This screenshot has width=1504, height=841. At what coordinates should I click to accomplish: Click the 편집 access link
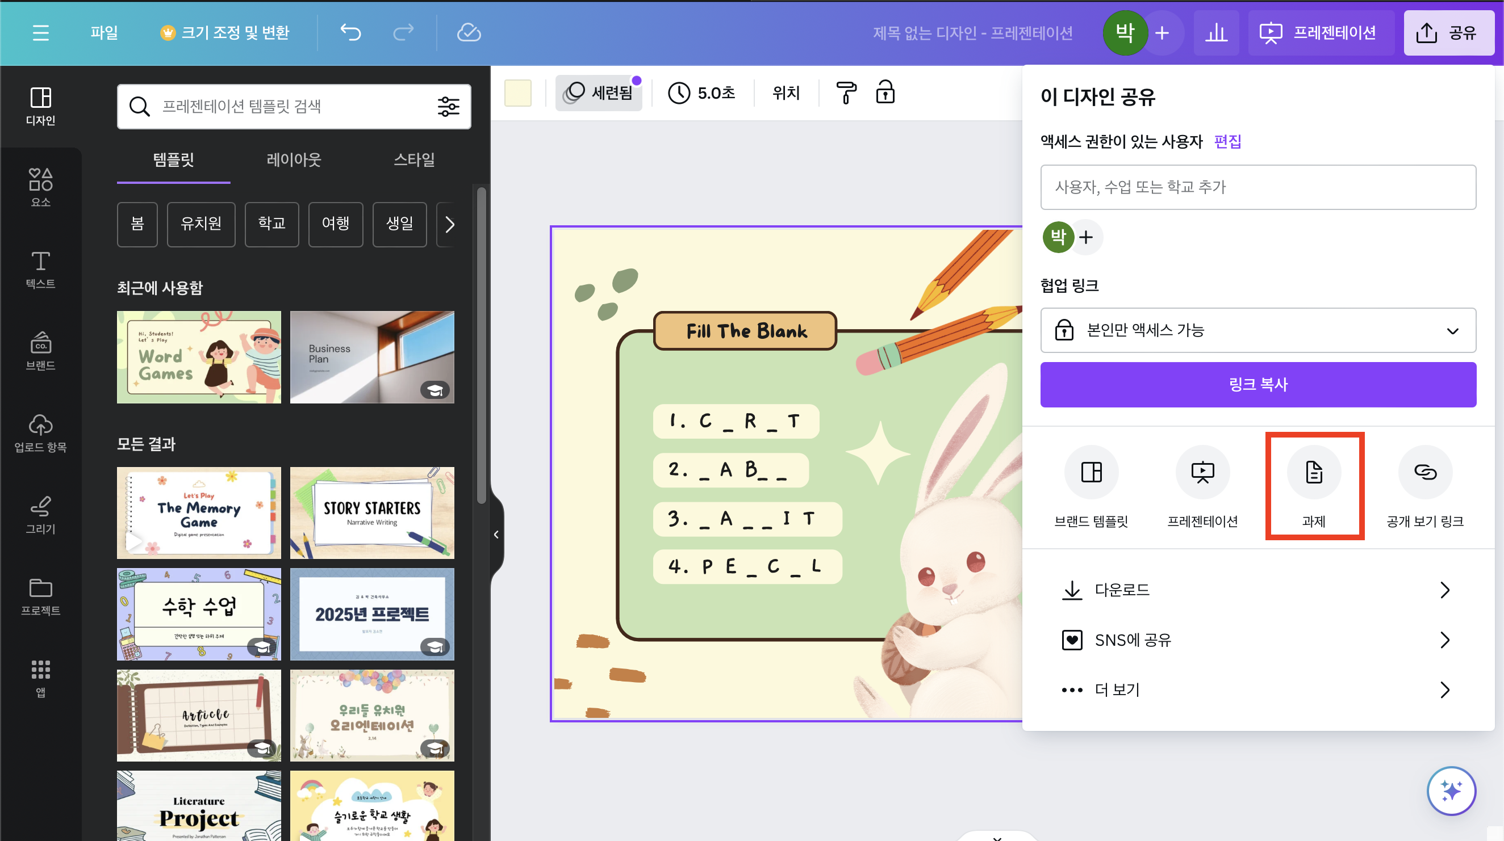pyautogui.click(x=1227, y=141)
